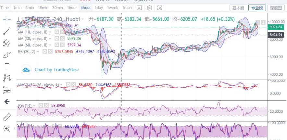
Task: Switch to 基本版 basic view
Action: [239, 8]
